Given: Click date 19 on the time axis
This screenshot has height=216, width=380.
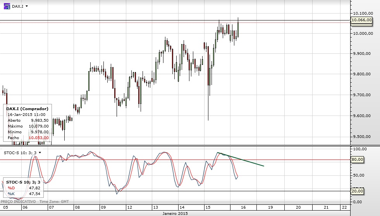Looking at the screenshot, I should point(270,207).
